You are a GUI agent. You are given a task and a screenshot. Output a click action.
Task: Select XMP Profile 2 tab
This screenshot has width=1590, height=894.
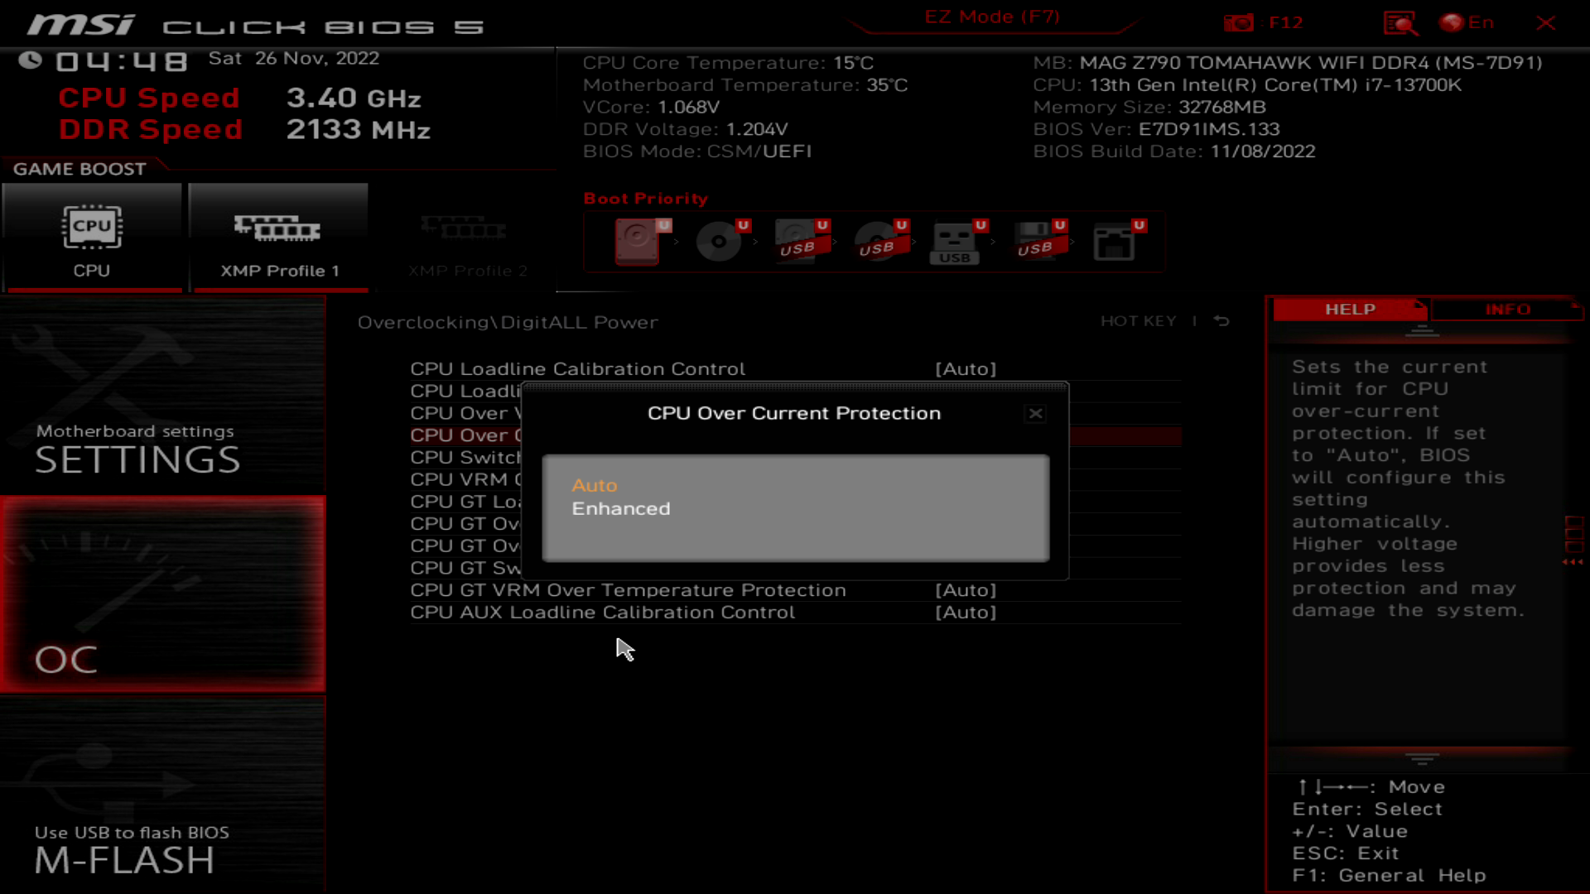[x=466, y=237]
